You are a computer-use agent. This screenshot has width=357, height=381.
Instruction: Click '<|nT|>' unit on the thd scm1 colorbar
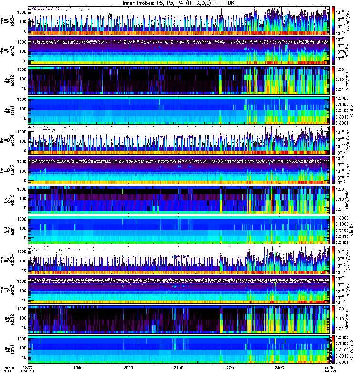coord(351,230)
